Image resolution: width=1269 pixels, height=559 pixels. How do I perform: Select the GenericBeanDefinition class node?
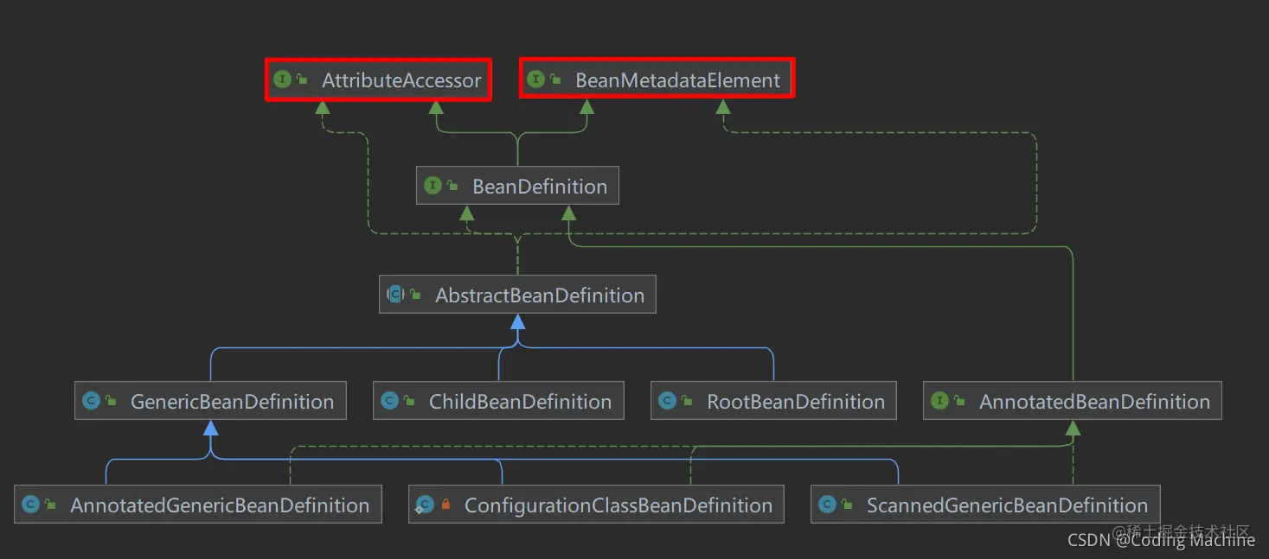210,401
